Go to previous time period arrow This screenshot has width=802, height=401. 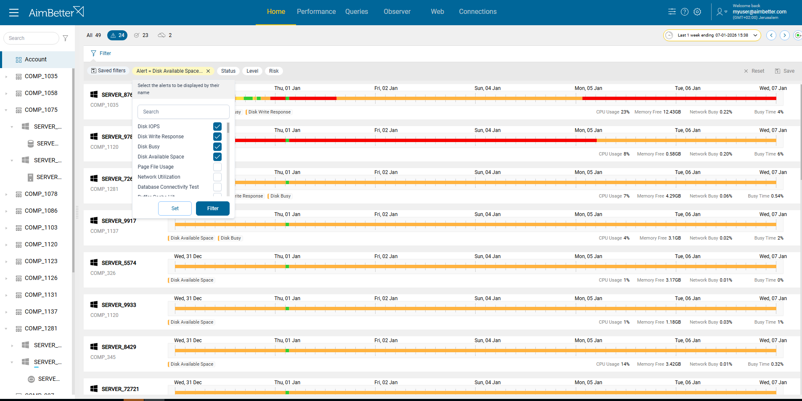click(771, 35)
